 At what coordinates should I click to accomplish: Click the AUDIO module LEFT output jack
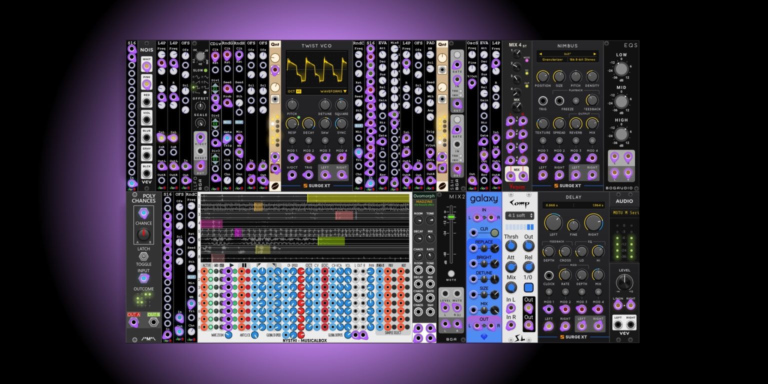point(618,325)
